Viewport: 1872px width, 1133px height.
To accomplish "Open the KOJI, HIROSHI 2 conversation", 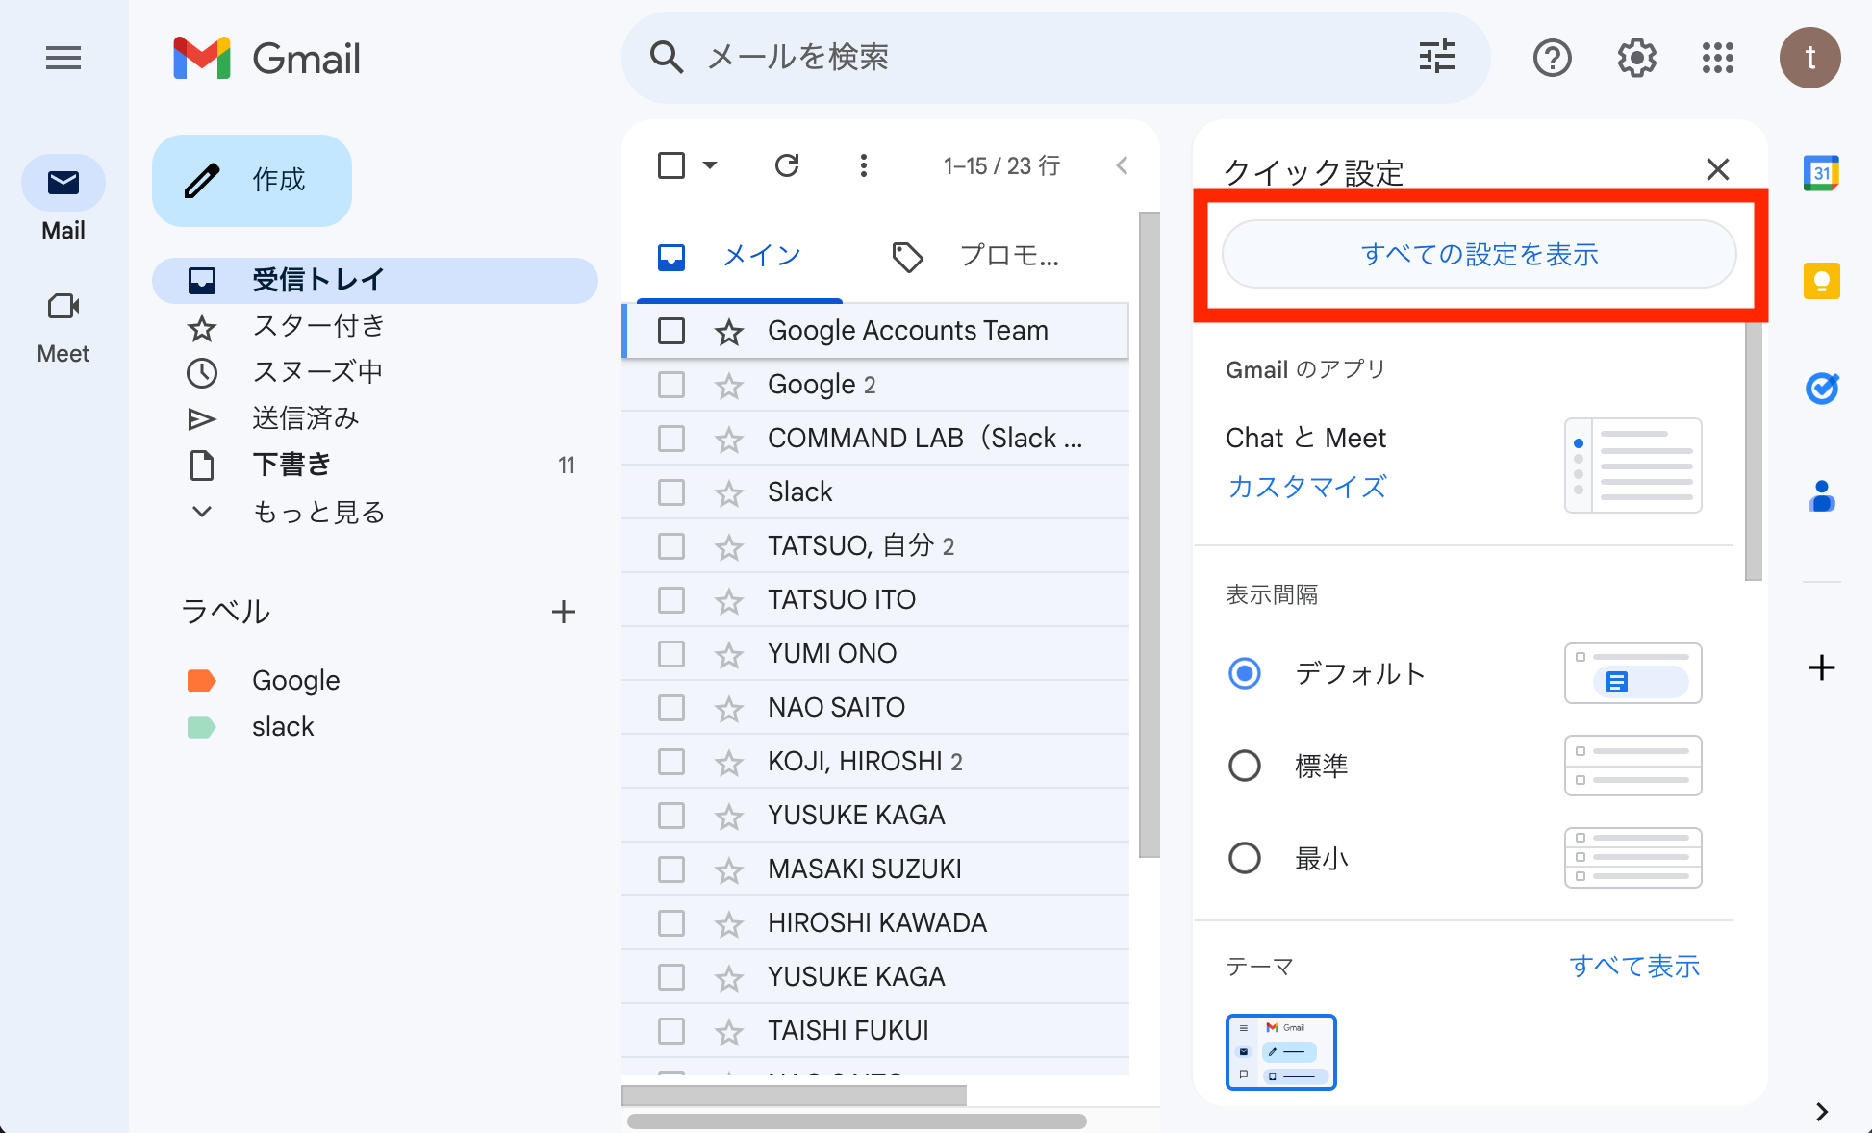I will [875, 762].
